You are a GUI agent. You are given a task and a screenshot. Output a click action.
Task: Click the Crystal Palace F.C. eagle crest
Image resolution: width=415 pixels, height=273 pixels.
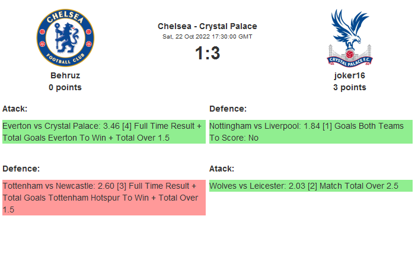[349, 37]
